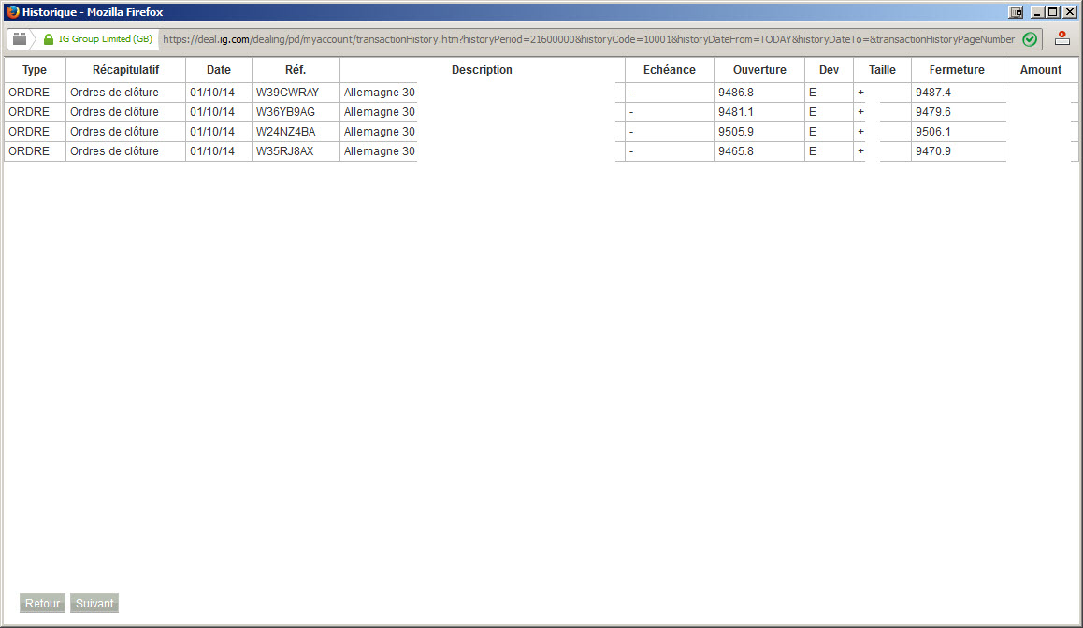The width and height of the screenshot is (1083, 628).
Task: Click the Taille column header
Action: 882,70
